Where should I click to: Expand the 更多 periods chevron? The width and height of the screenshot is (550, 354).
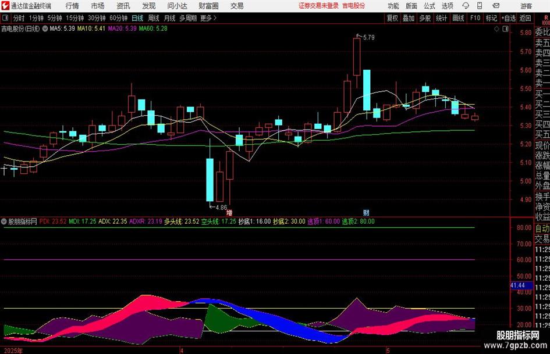(x=215, y=18)
